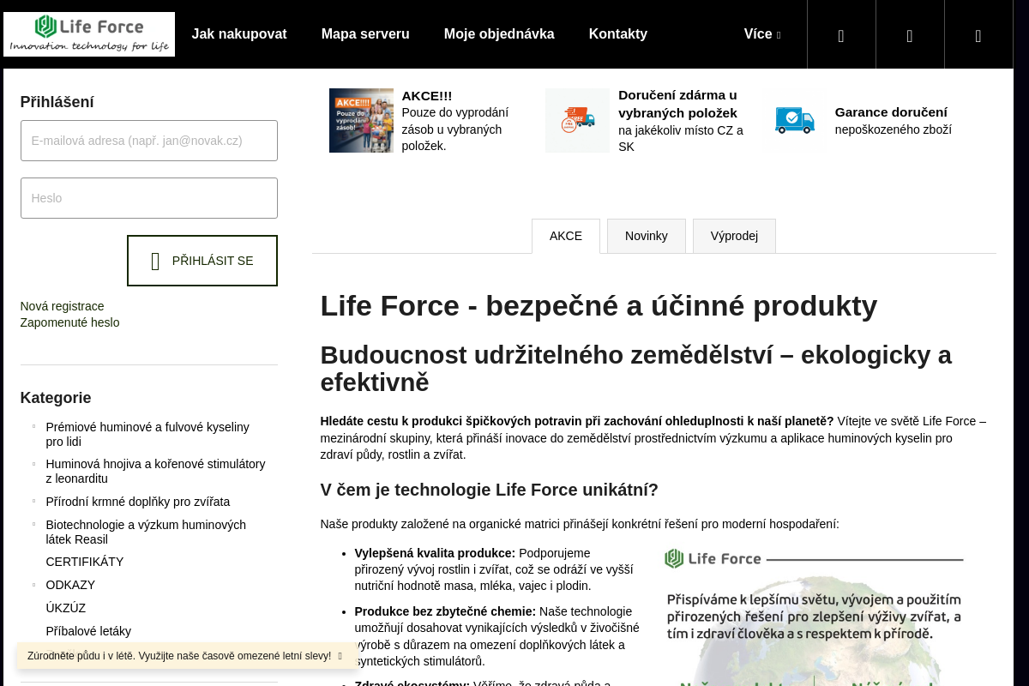Click the blue truck checkmark guarantee icon
The image size is (1029, 686).
point(794,120)
